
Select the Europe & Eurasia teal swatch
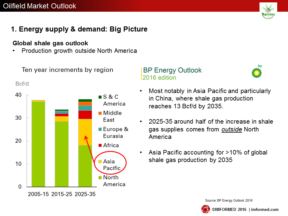100,129
